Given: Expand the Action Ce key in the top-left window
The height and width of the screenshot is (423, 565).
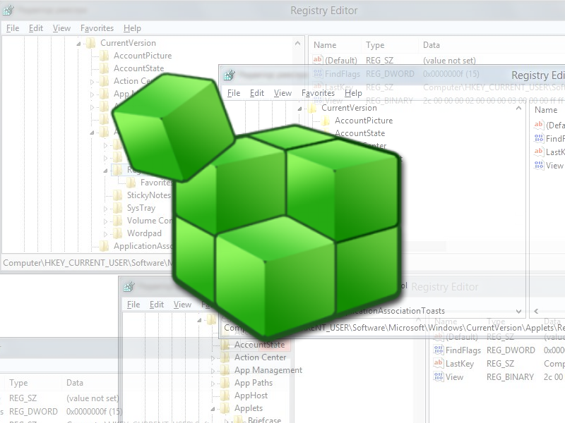Looking at the screenshot, I should tap(92, 82).
